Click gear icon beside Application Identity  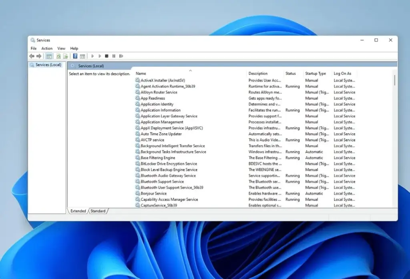[x=138, y=104]
